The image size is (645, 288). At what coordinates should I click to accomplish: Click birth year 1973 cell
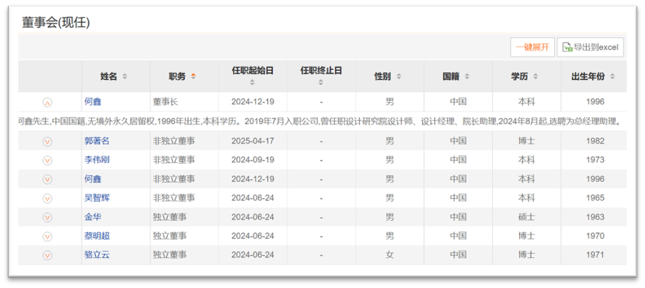point(595,159)
